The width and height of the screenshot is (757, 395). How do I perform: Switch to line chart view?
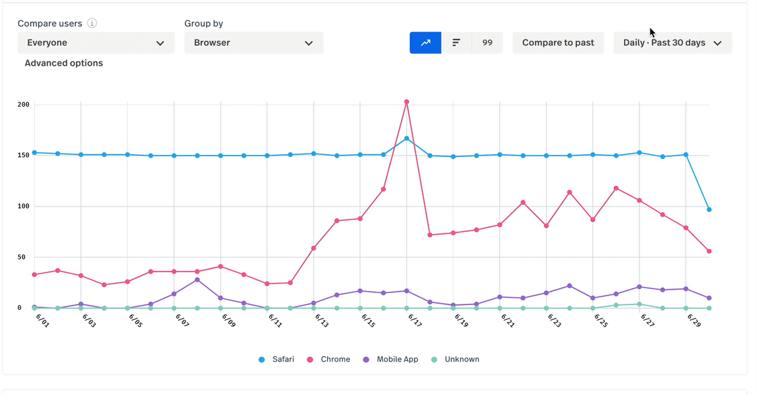click(x=425, y=43)
